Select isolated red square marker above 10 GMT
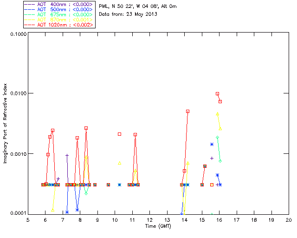Viewport: 297px width, 238px height. pos(120,134)
